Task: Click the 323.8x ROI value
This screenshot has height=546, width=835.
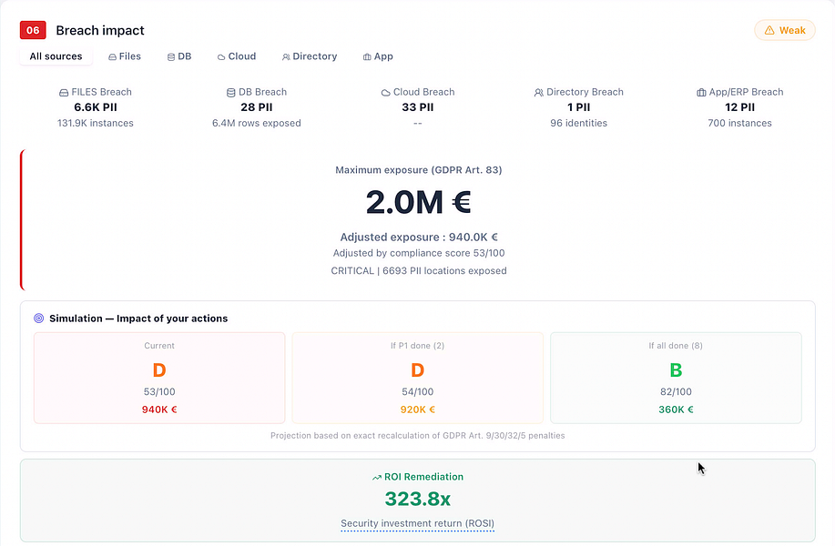Action: pos(417,499)
